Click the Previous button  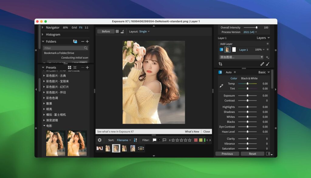(227, 154)
